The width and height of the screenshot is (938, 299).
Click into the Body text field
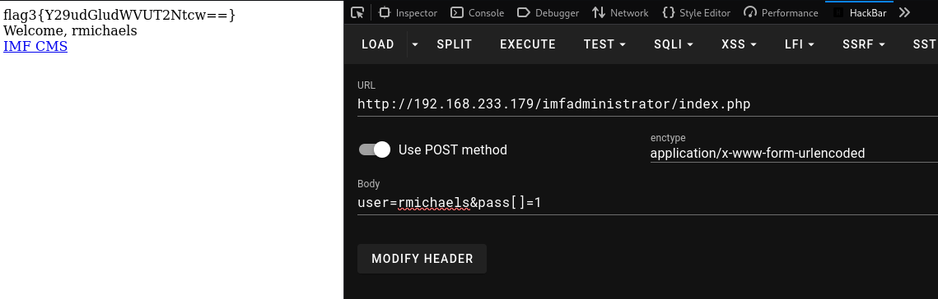[647, 203]
